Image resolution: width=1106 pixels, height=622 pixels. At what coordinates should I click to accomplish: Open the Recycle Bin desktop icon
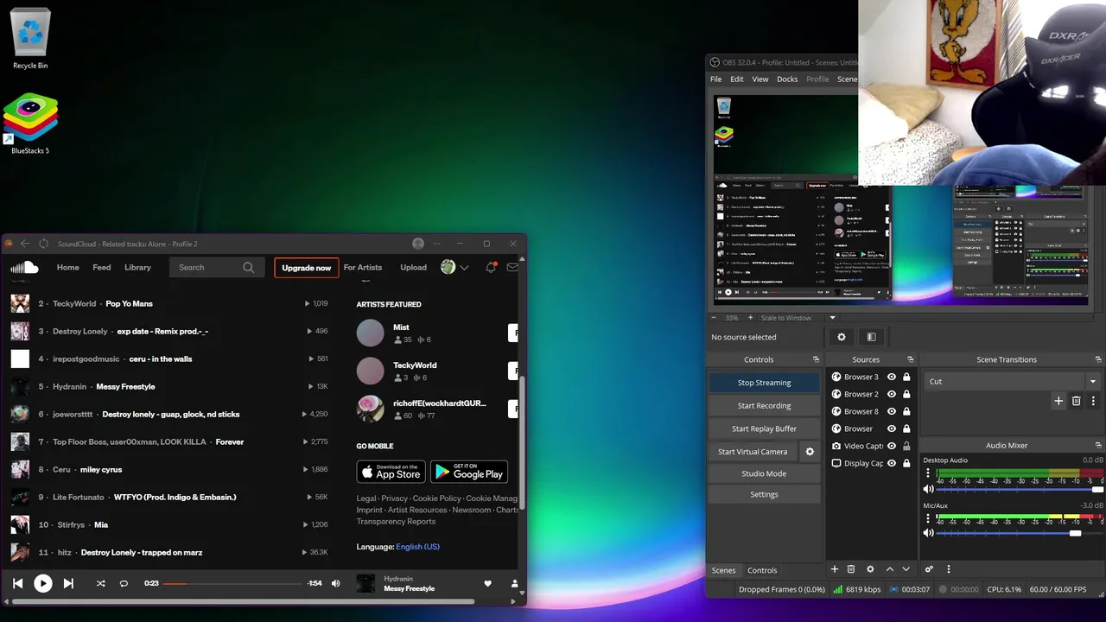30,39
